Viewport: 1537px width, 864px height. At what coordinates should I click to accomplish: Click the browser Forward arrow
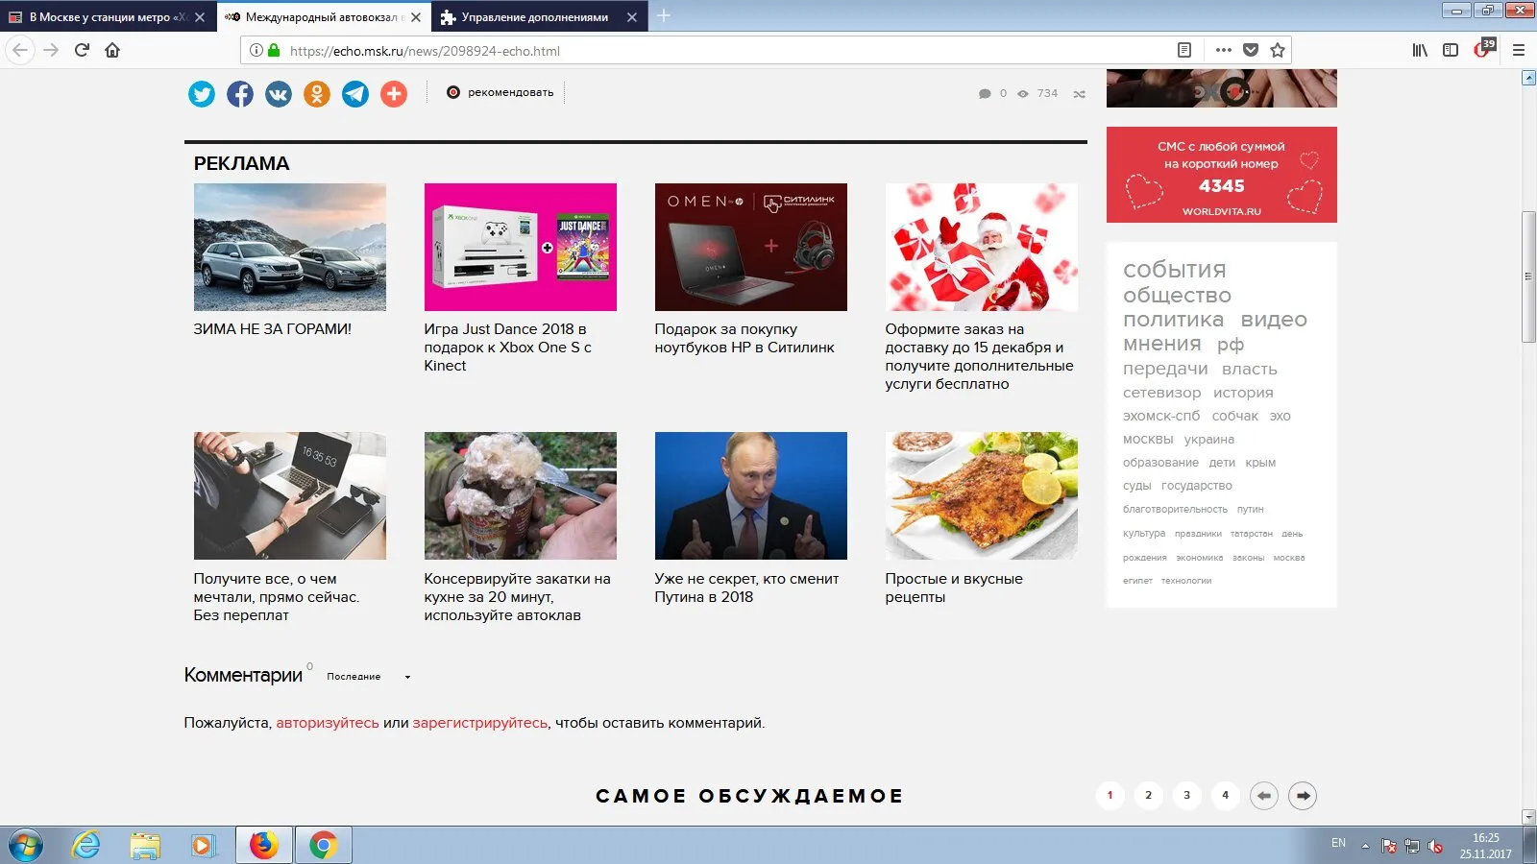click(52, 50)
